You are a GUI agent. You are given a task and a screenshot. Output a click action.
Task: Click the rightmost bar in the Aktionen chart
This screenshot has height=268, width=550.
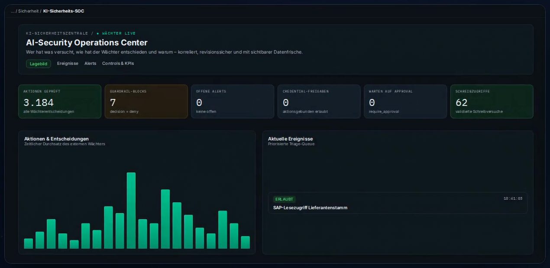[x=246, y=242]
